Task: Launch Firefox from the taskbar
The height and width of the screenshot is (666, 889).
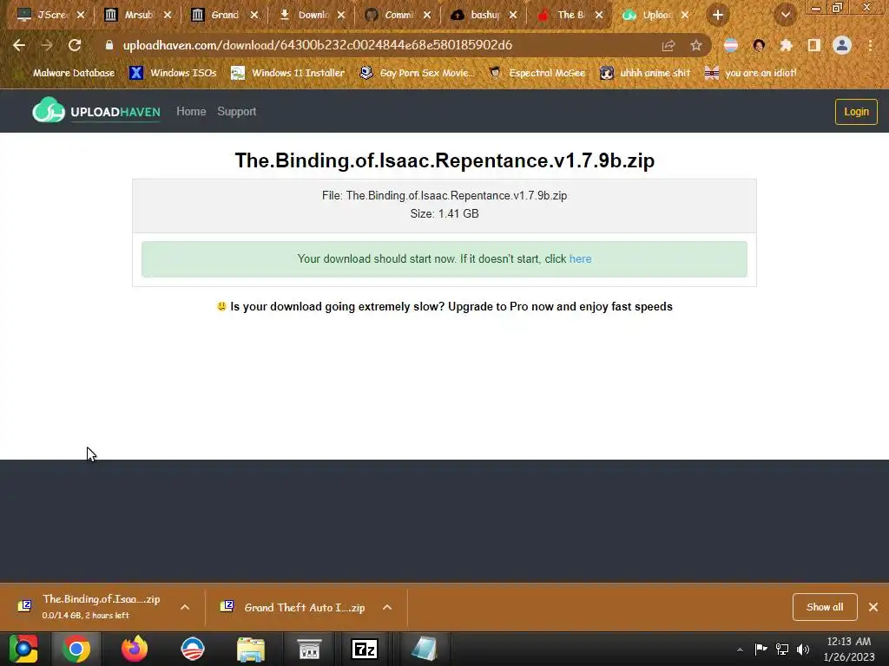Action: coord(135,649)
